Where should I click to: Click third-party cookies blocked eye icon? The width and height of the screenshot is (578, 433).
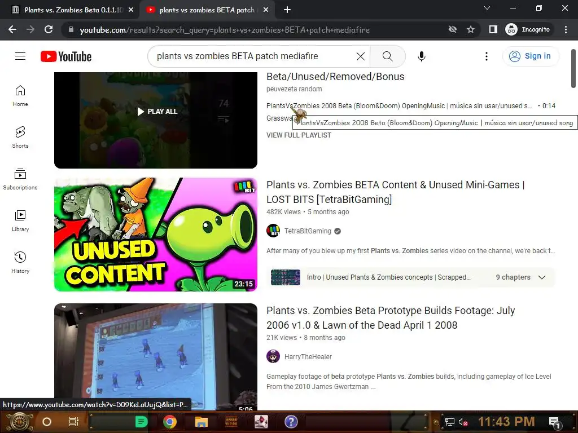(x=452, y=29)
